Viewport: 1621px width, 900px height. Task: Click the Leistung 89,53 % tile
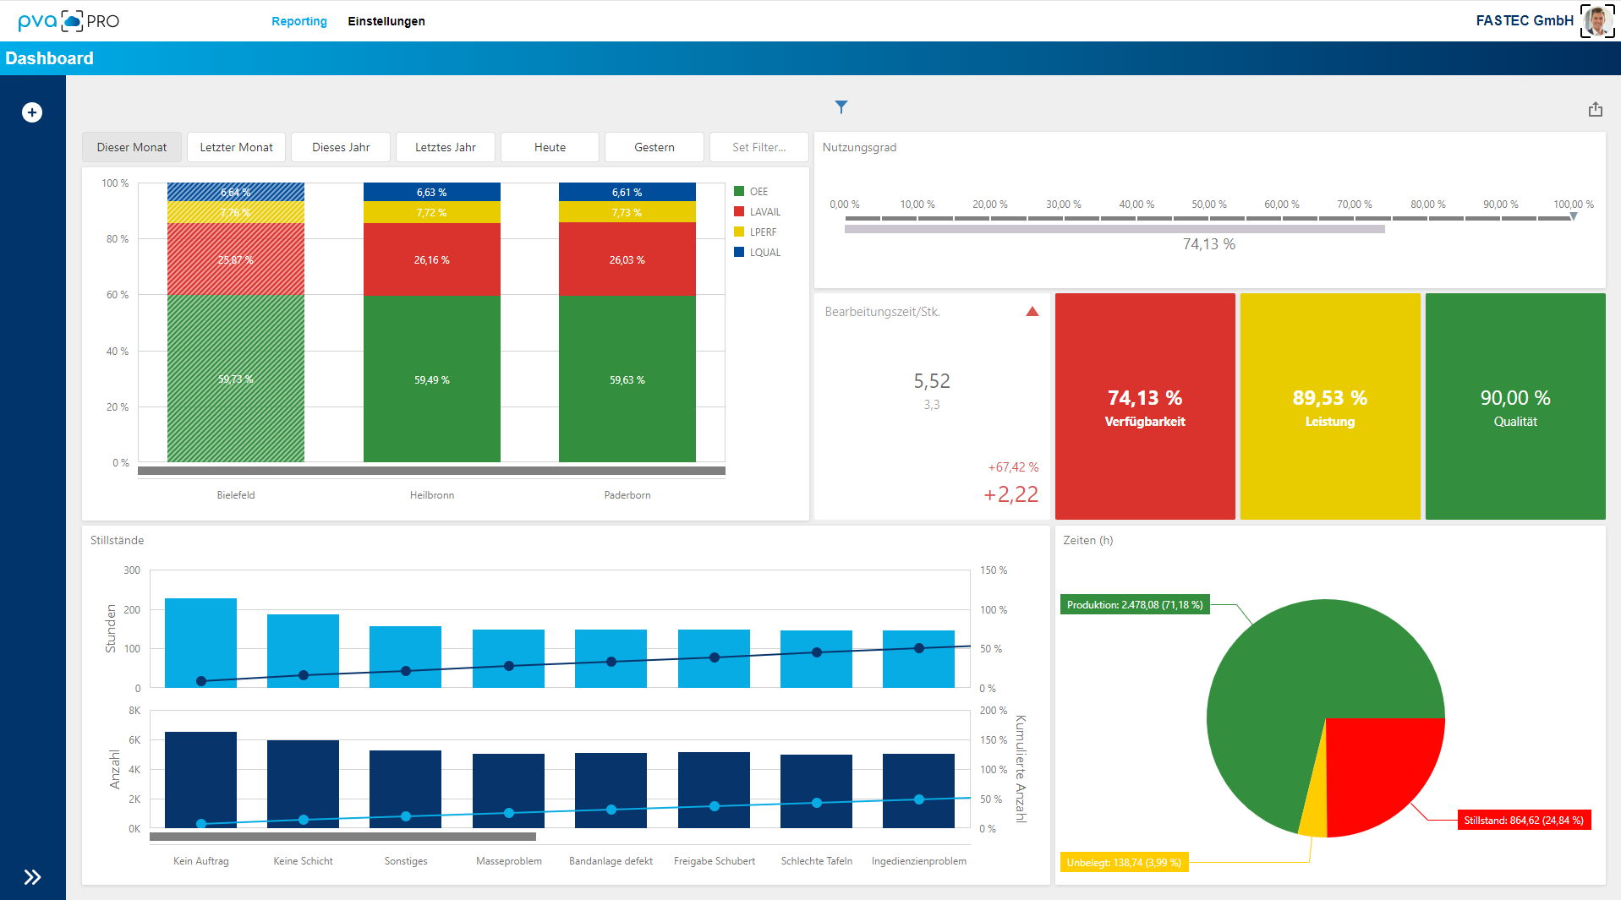(x=1330, y=406)
